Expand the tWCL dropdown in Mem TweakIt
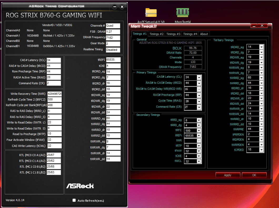The height and width of the screenshot is (208, 279). click(x=199, y=161)
